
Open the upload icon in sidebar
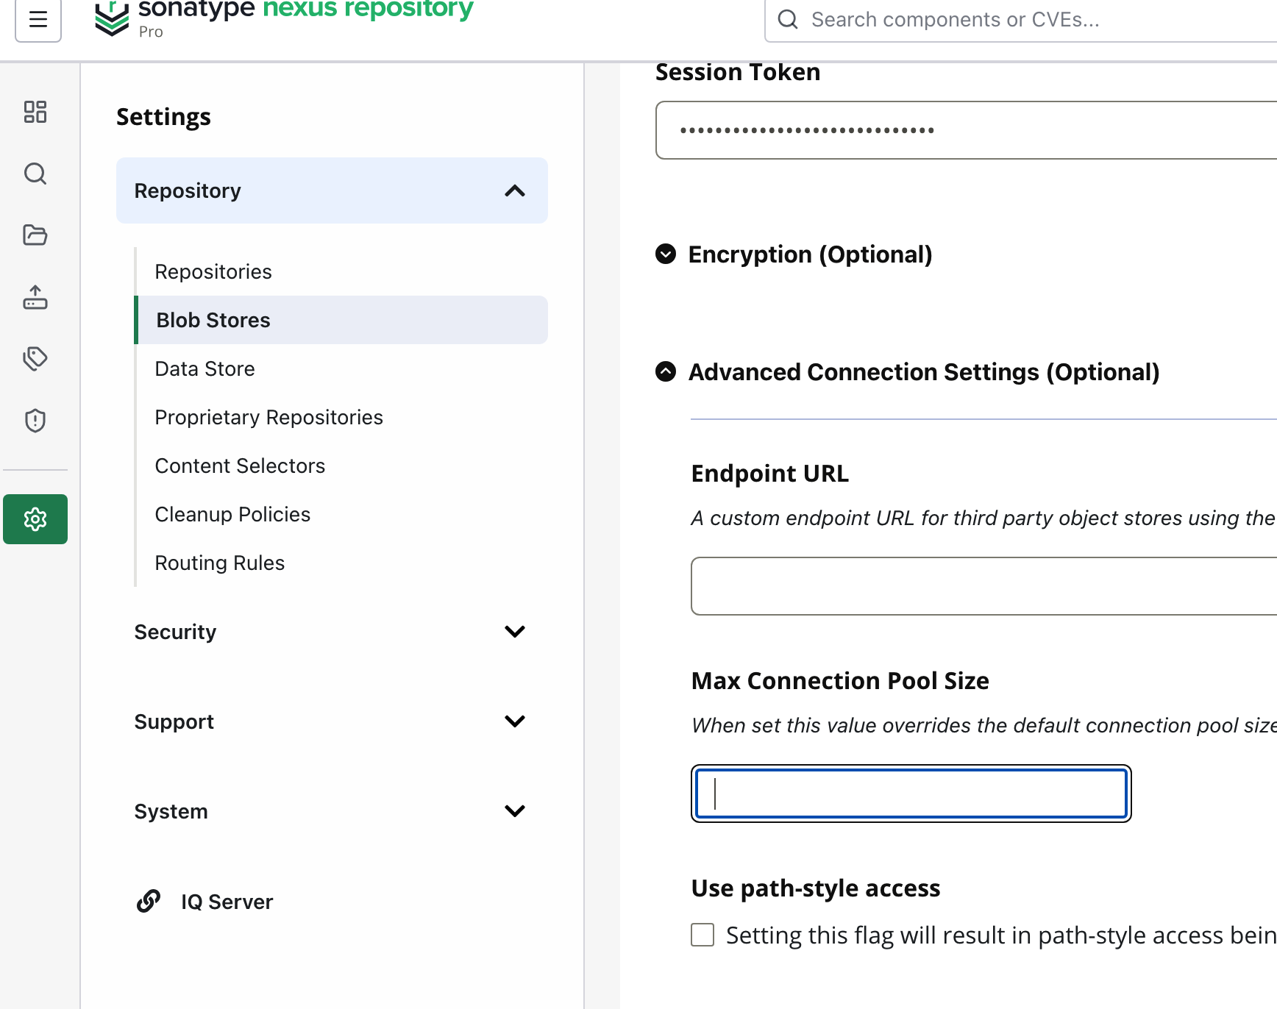[x=35, y=297]
